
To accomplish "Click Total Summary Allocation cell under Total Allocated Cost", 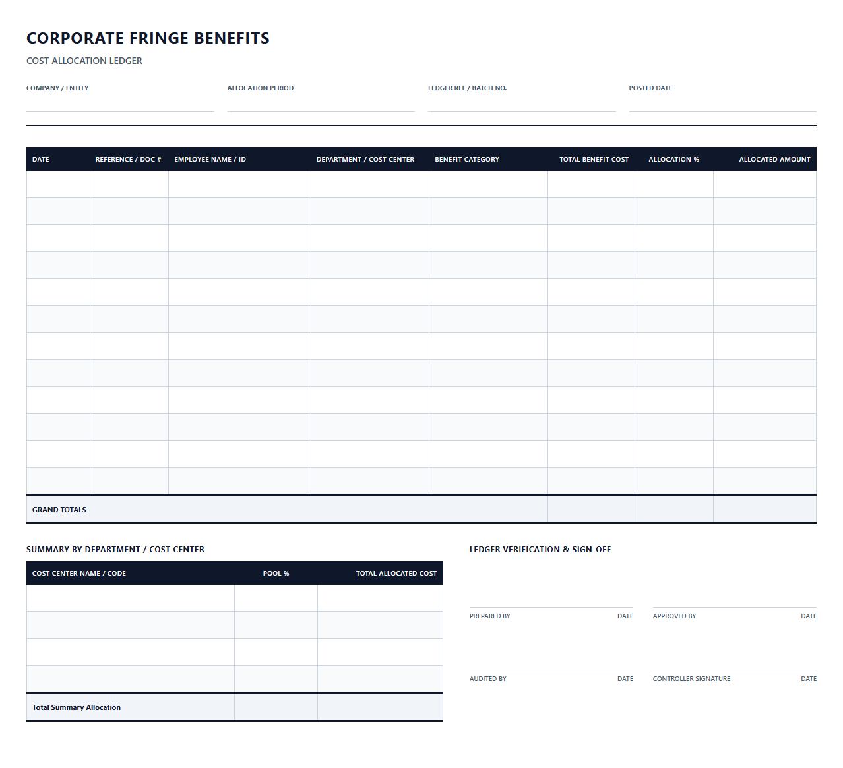I will coord(381,707).
